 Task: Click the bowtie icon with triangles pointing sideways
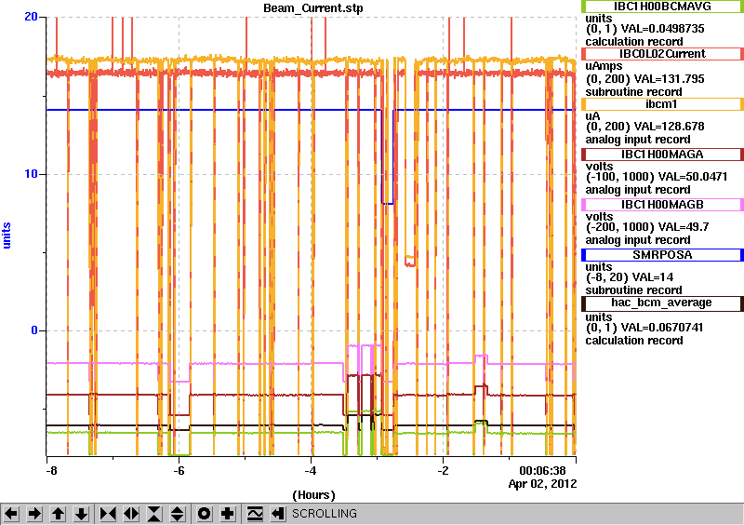click(108, 514)
